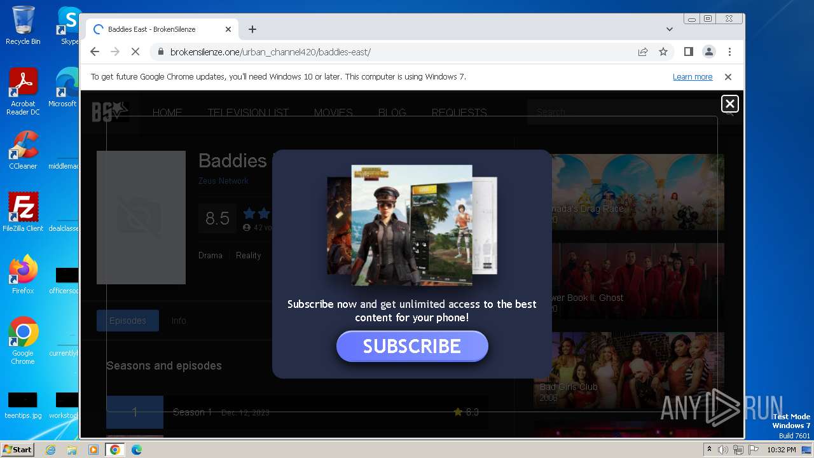The width and height of the screenshot is (814, 458).
Task: Close the Baddies East tab
Action: coord(228,29)
